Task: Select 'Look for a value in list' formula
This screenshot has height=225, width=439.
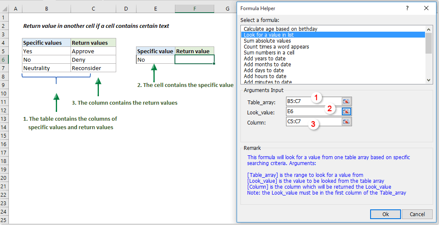Action: 333,35
